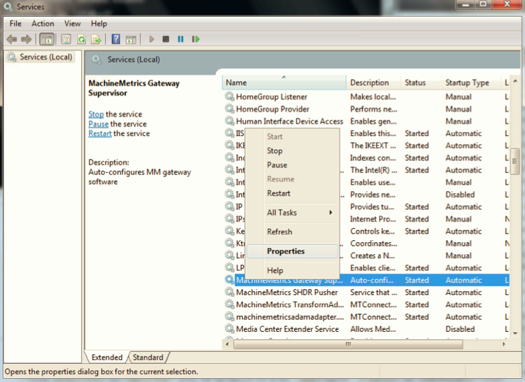The image size is (525, 382).
Task: Switch to the Extended tab
Action: [107, 357]
